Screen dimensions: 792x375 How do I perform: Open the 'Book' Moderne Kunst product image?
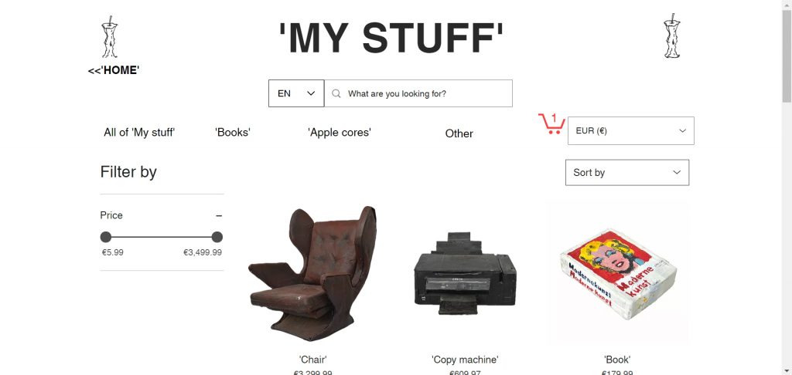click(x=617, y=272)
